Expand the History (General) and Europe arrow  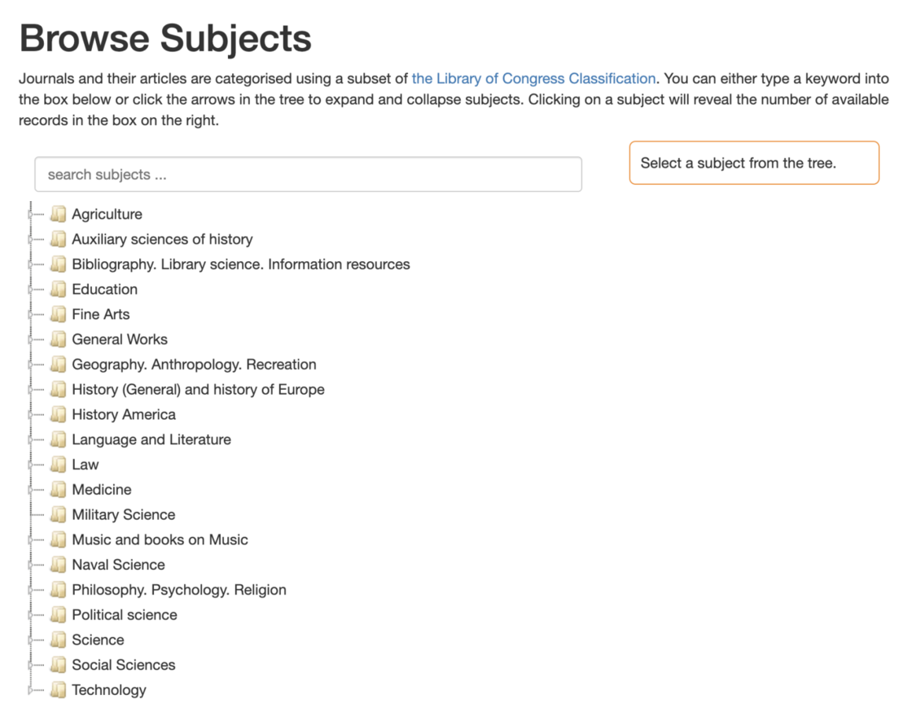[x=30, y=389]
